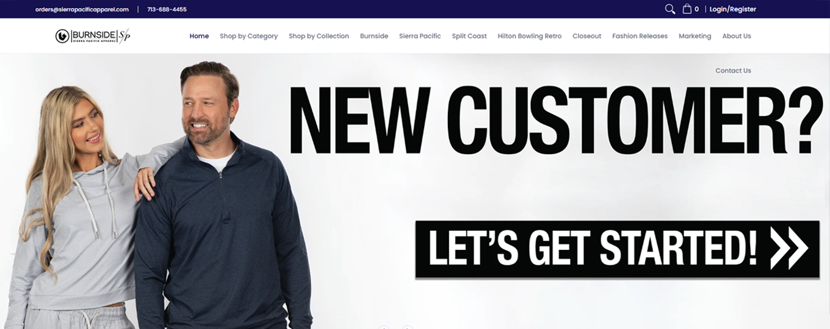Screen dimensions: 830x329
Task: Click the Login/Register link
Action: tap(732, 9)
